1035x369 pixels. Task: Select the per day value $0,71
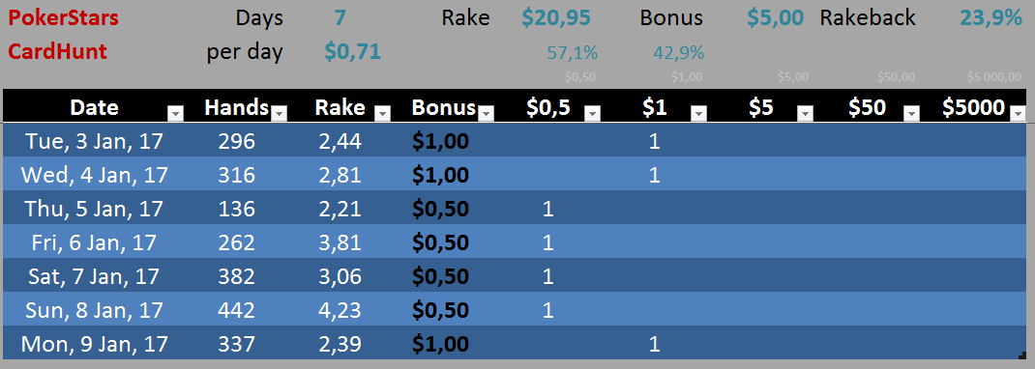point(352,51)
